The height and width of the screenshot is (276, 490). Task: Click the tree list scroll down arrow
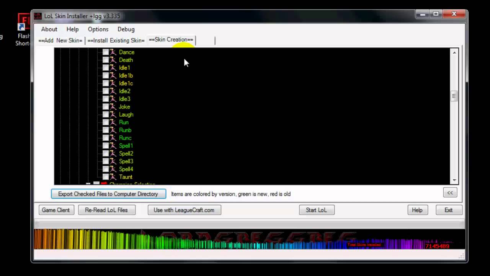tap(454, 180)
